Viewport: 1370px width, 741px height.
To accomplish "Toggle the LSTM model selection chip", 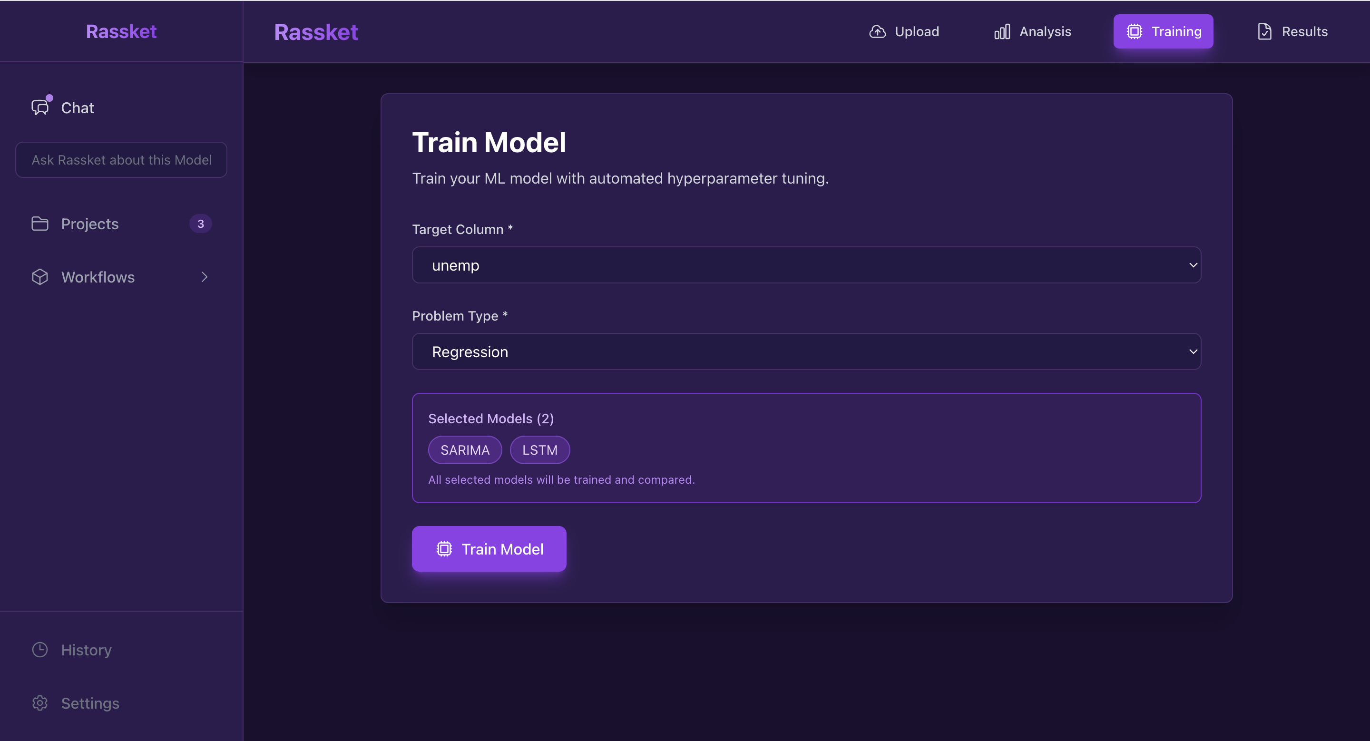I will click(x=540, y=449).
